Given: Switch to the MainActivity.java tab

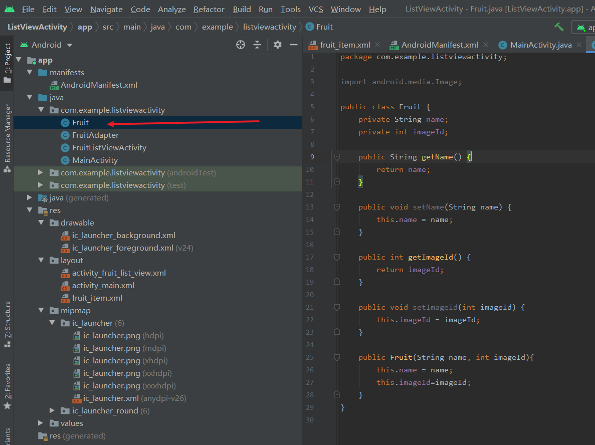Looking at the screenshot, I should pyautogui.click(x=541, y=45).
